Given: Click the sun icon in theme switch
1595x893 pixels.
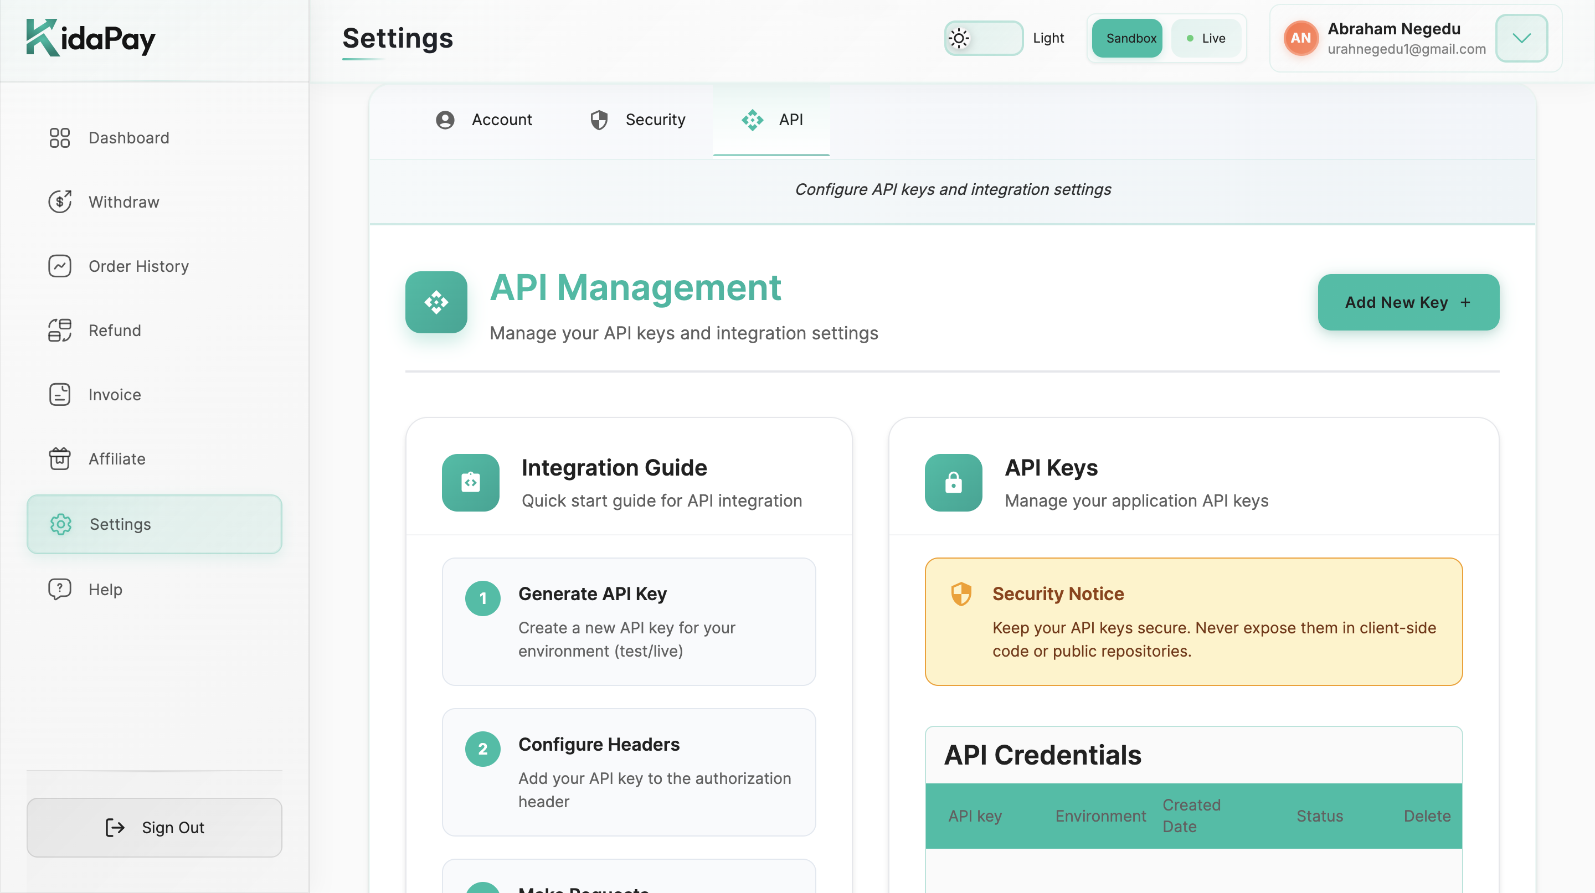Looking at the screenshot, I should (x=959, y=38).
